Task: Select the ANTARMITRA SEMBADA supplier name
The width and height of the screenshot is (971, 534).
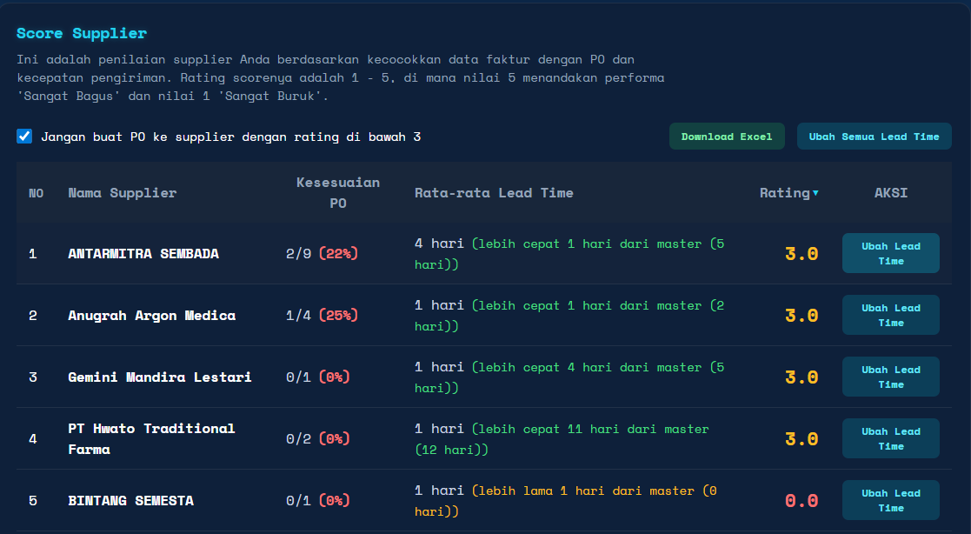Action: pyautogui.click(x=143, y=254)
